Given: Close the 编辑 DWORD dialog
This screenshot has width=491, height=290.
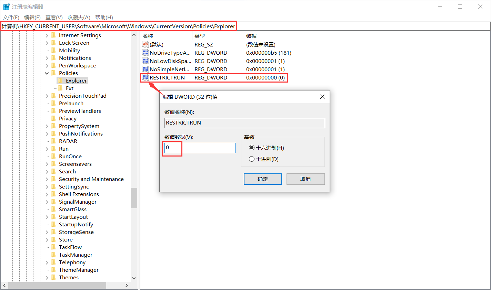Looking at the screenshot, I should coord(322,97).
